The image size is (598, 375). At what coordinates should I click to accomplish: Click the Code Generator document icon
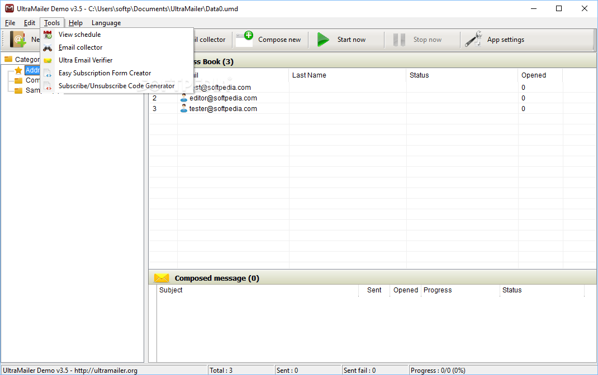pyautogui.click(x=48, y=86)
